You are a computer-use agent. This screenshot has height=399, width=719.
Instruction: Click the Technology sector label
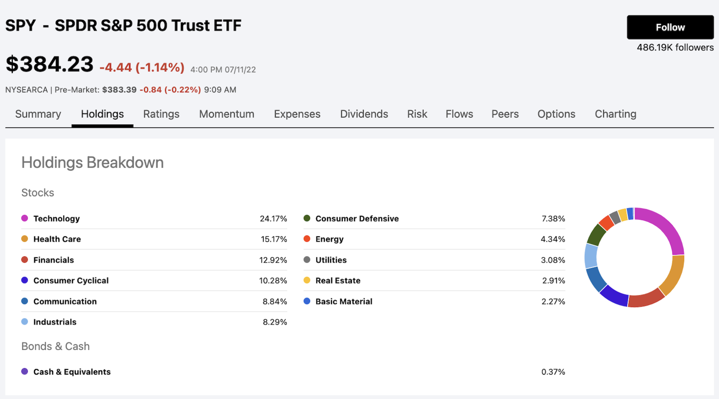click(56, 218)
